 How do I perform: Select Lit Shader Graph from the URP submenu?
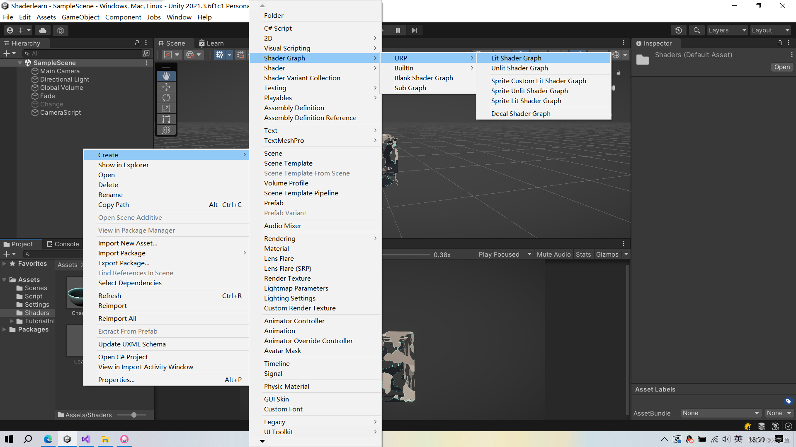(x=516, y=58)
